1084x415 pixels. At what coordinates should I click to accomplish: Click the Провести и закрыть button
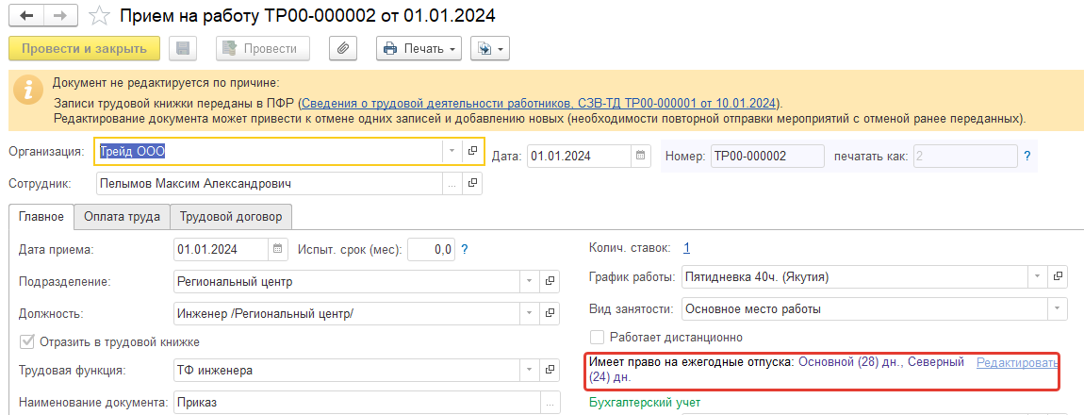pyautogui.click(x=84, y=48)
